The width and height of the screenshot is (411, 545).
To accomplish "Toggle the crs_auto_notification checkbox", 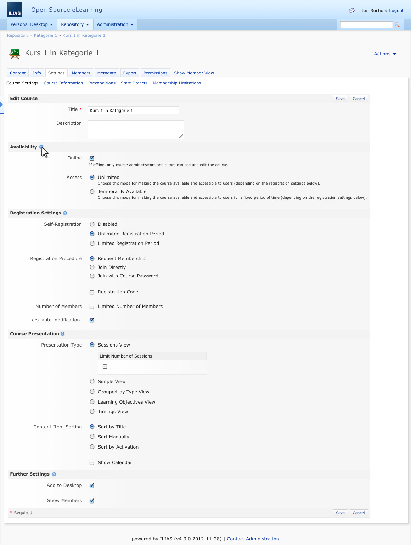I will (x=92, y=320).
